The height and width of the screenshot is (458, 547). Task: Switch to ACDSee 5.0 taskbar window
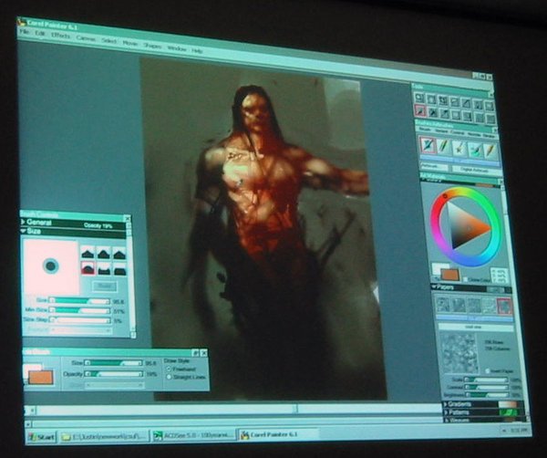pos(194,435)
